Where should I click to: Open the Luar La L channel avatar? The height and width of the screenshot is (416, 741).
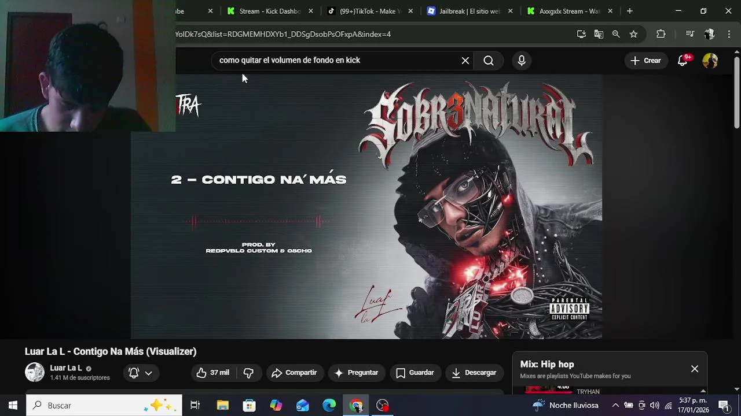[x=35, y=372]
